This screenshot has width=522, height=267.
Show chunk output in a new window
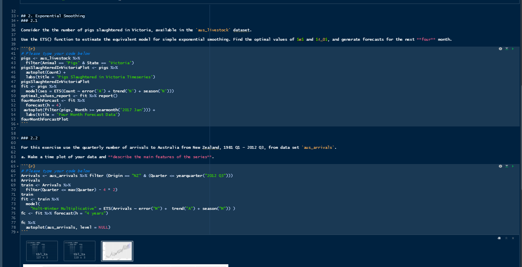tap(499, 238)
